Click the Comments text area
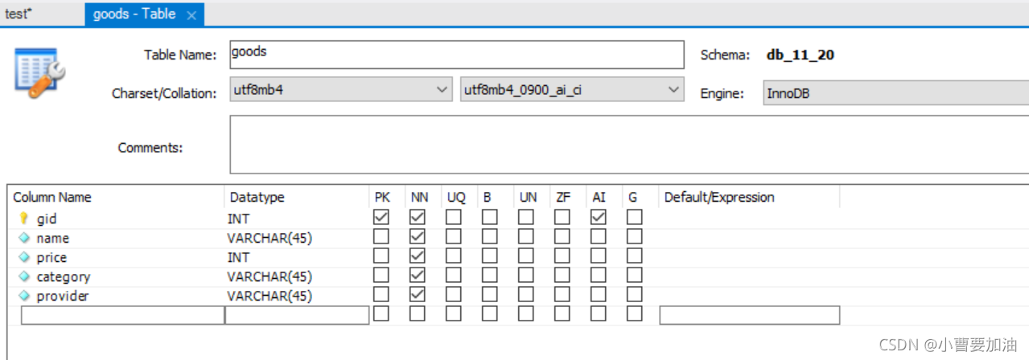Screen dimensions: 1029x360 [629, 145]
